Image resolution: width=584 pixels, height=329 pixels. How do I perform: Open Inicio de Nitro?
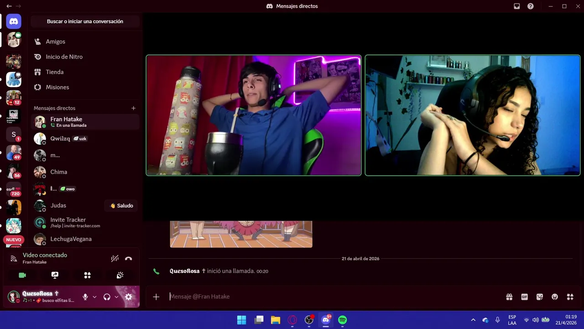coord(85,57)
